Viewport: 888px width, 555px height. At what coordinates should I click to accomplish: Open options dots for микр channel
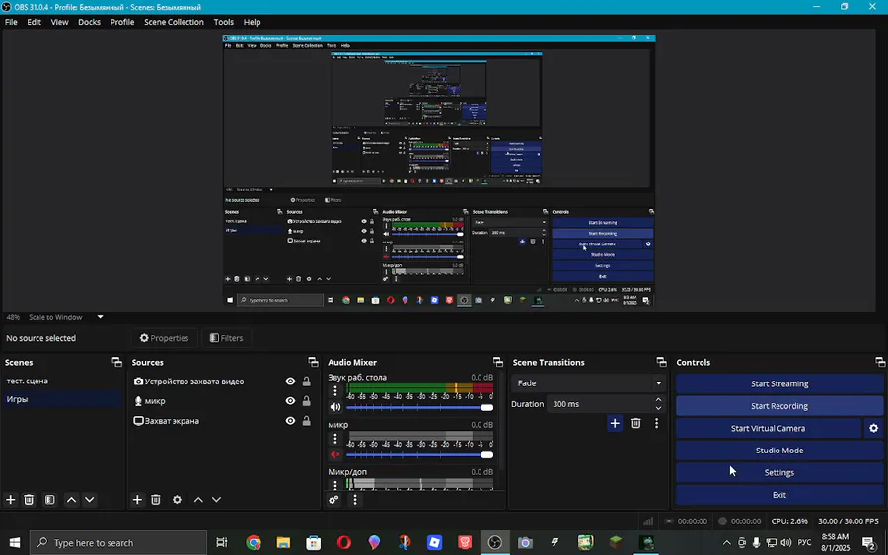pos(335,438)
